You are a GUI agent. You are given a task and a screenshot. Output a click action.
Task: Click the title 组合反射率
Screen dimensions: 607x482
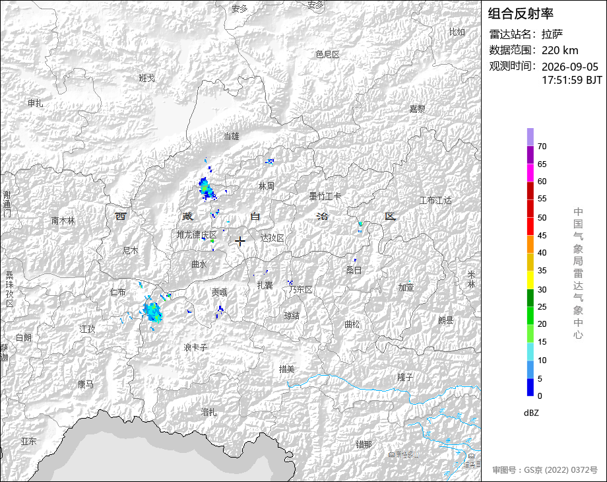tap(521, 14)
